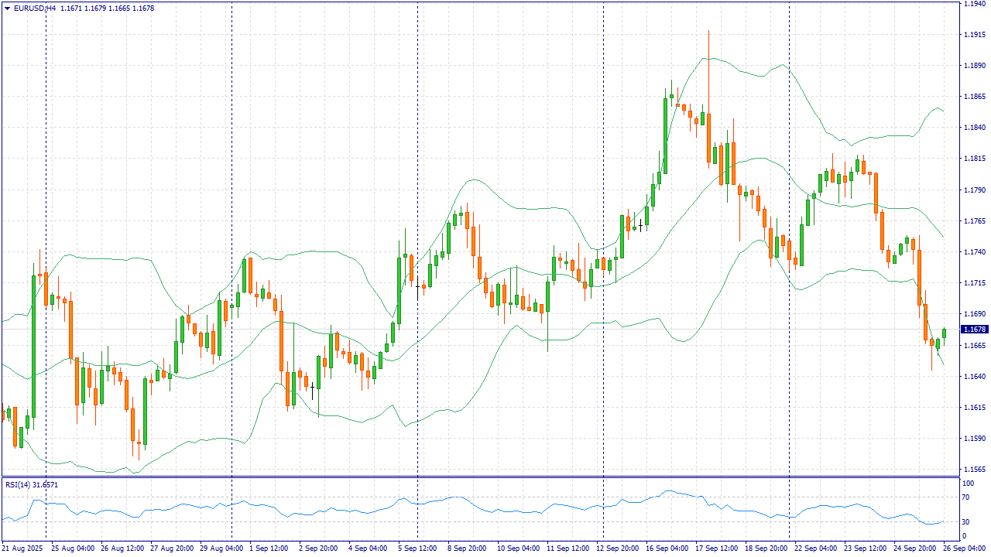991x557 pixels.
Task: Click the 1.1640 price scale label
Action: [x=974, y=377]
